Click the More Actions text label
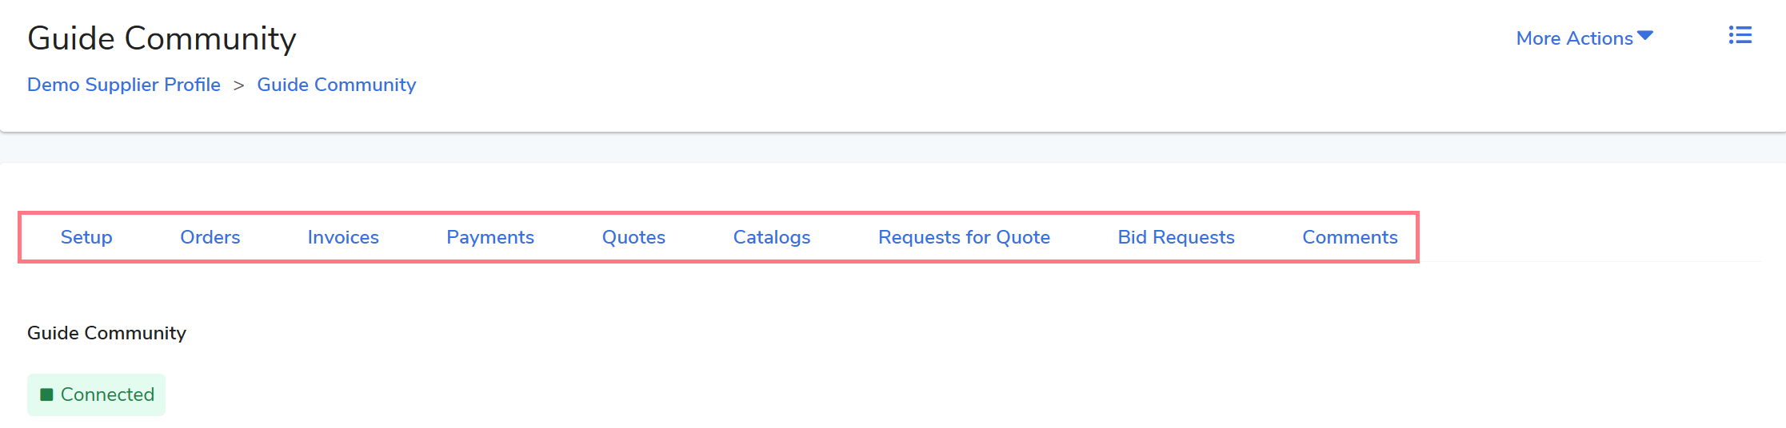This screenshot has height=428, width=1786. point(1574,38)
